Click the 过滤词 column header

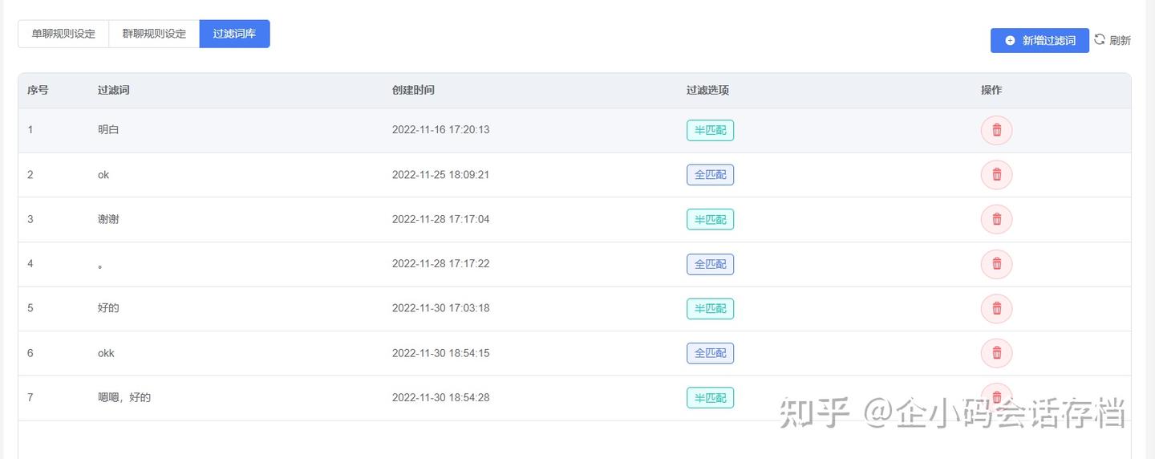tap(113, 90)
